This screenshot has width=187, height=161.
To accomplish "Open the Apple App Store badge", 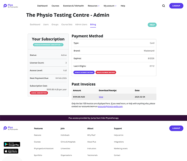I will coord(11,151).
